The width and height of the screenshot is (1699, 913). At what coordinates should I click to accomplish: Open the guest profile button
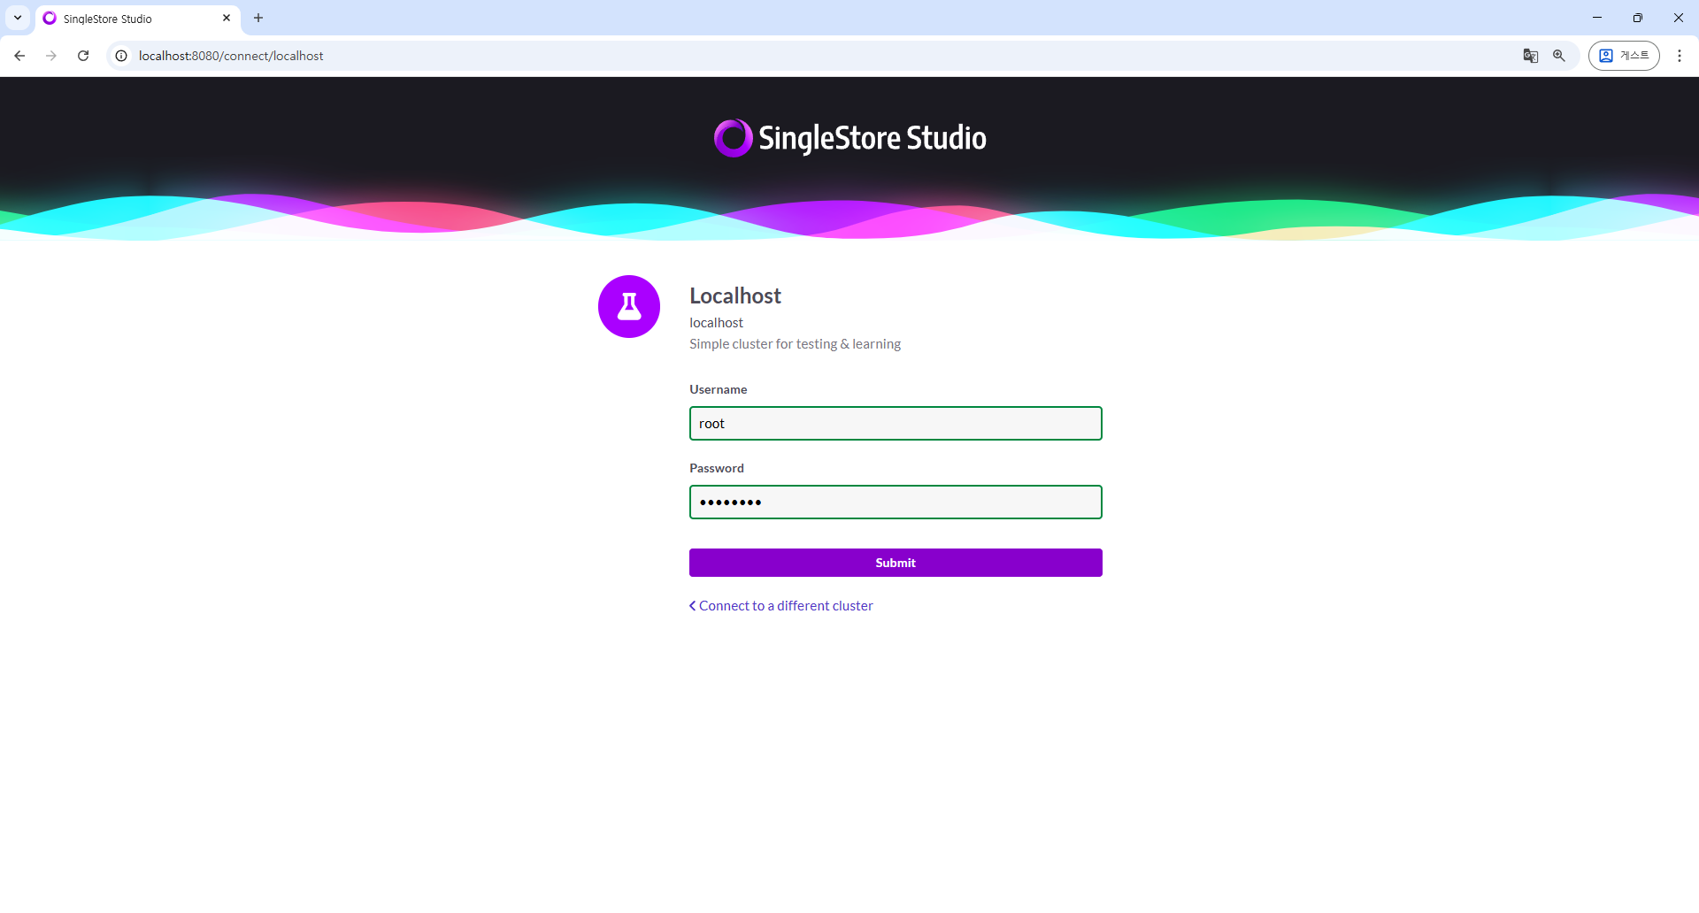(1624, 56)
